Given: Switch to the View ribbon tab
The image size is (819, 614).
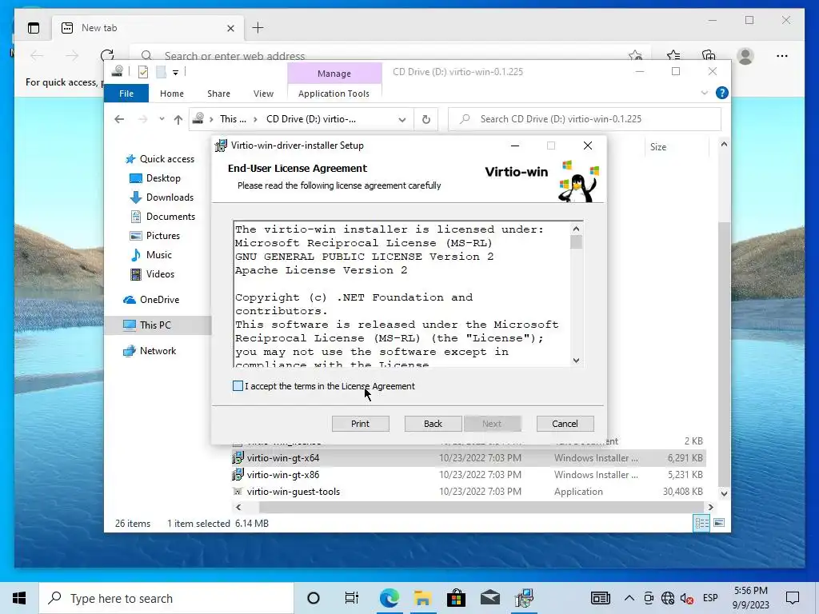Looking at the screenshot, I should pyautogui.click(x=263, y=94).
